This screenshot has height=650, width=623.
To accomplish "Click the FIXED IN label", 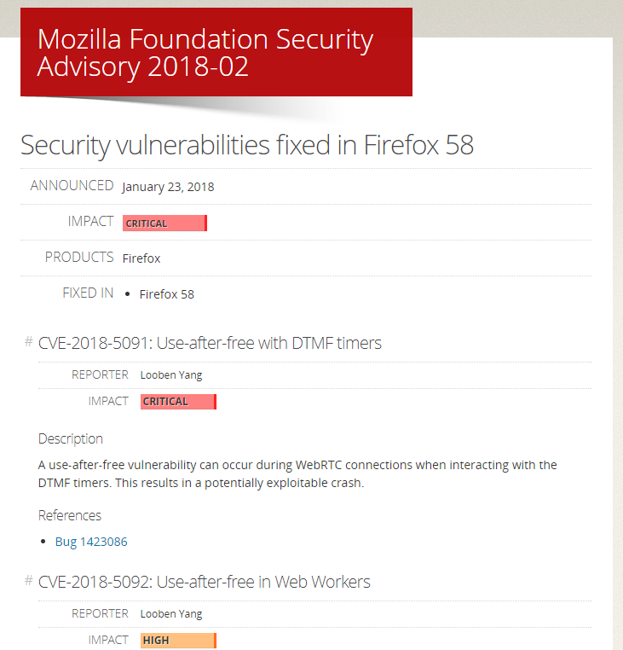I will tap(88, 293).
